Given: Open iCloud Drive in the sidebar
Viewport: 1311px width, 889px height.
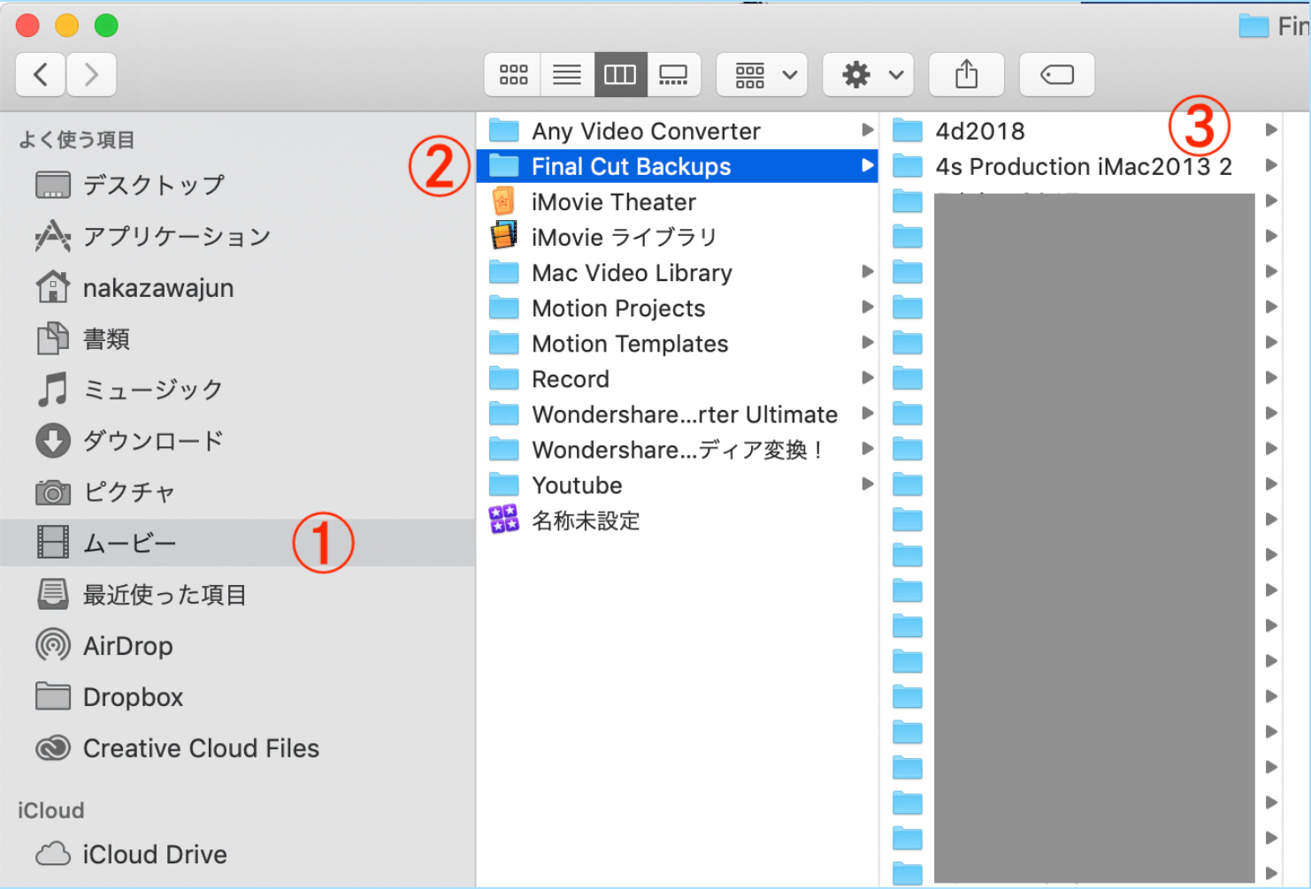Looking at the screenshot, I should click(x=238, y=855).
